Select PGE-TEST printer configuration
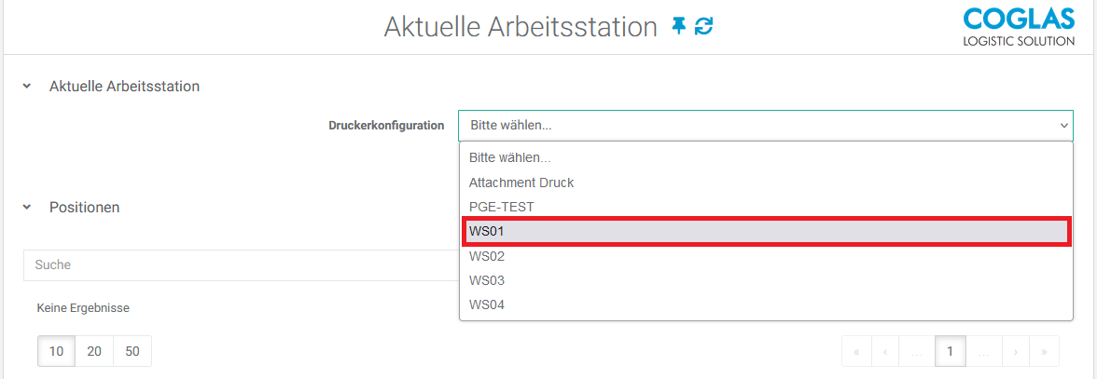Screen dimensions: 1097x379 point(502,207)
